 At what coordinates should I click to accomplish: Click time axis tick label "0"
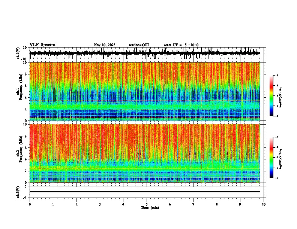(x=30, y=204)
